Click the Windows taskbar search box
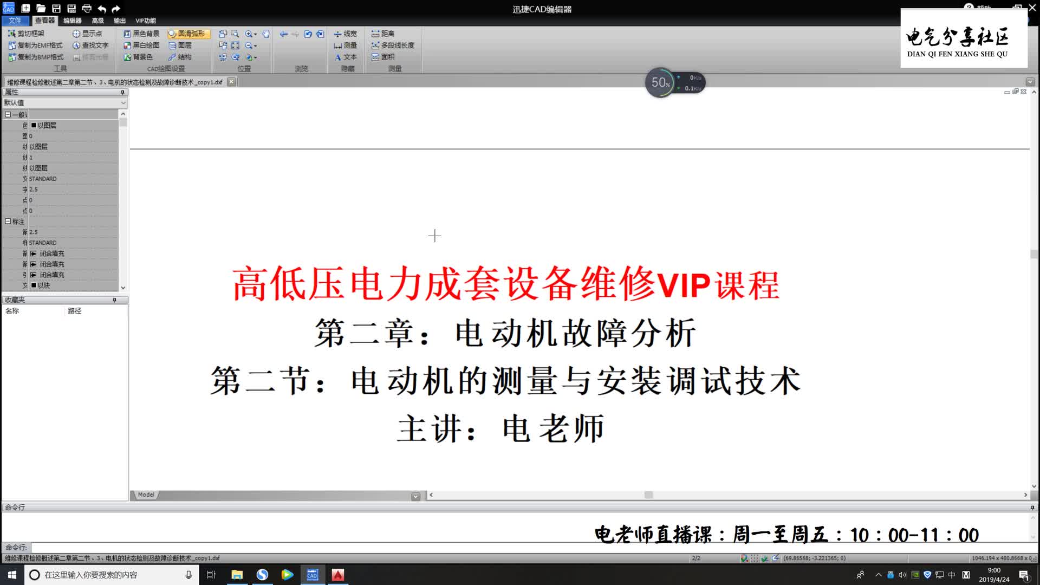1040x585 pixels. [113, 575]
